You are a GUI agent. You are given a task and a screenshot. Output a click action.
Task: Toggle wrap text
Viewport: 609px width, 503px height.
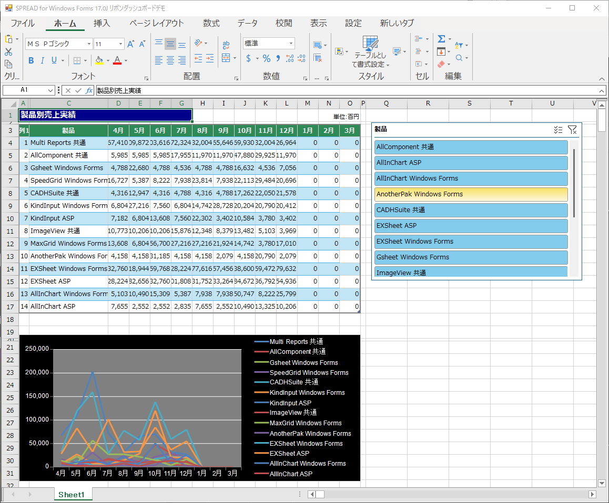[226, 45]
